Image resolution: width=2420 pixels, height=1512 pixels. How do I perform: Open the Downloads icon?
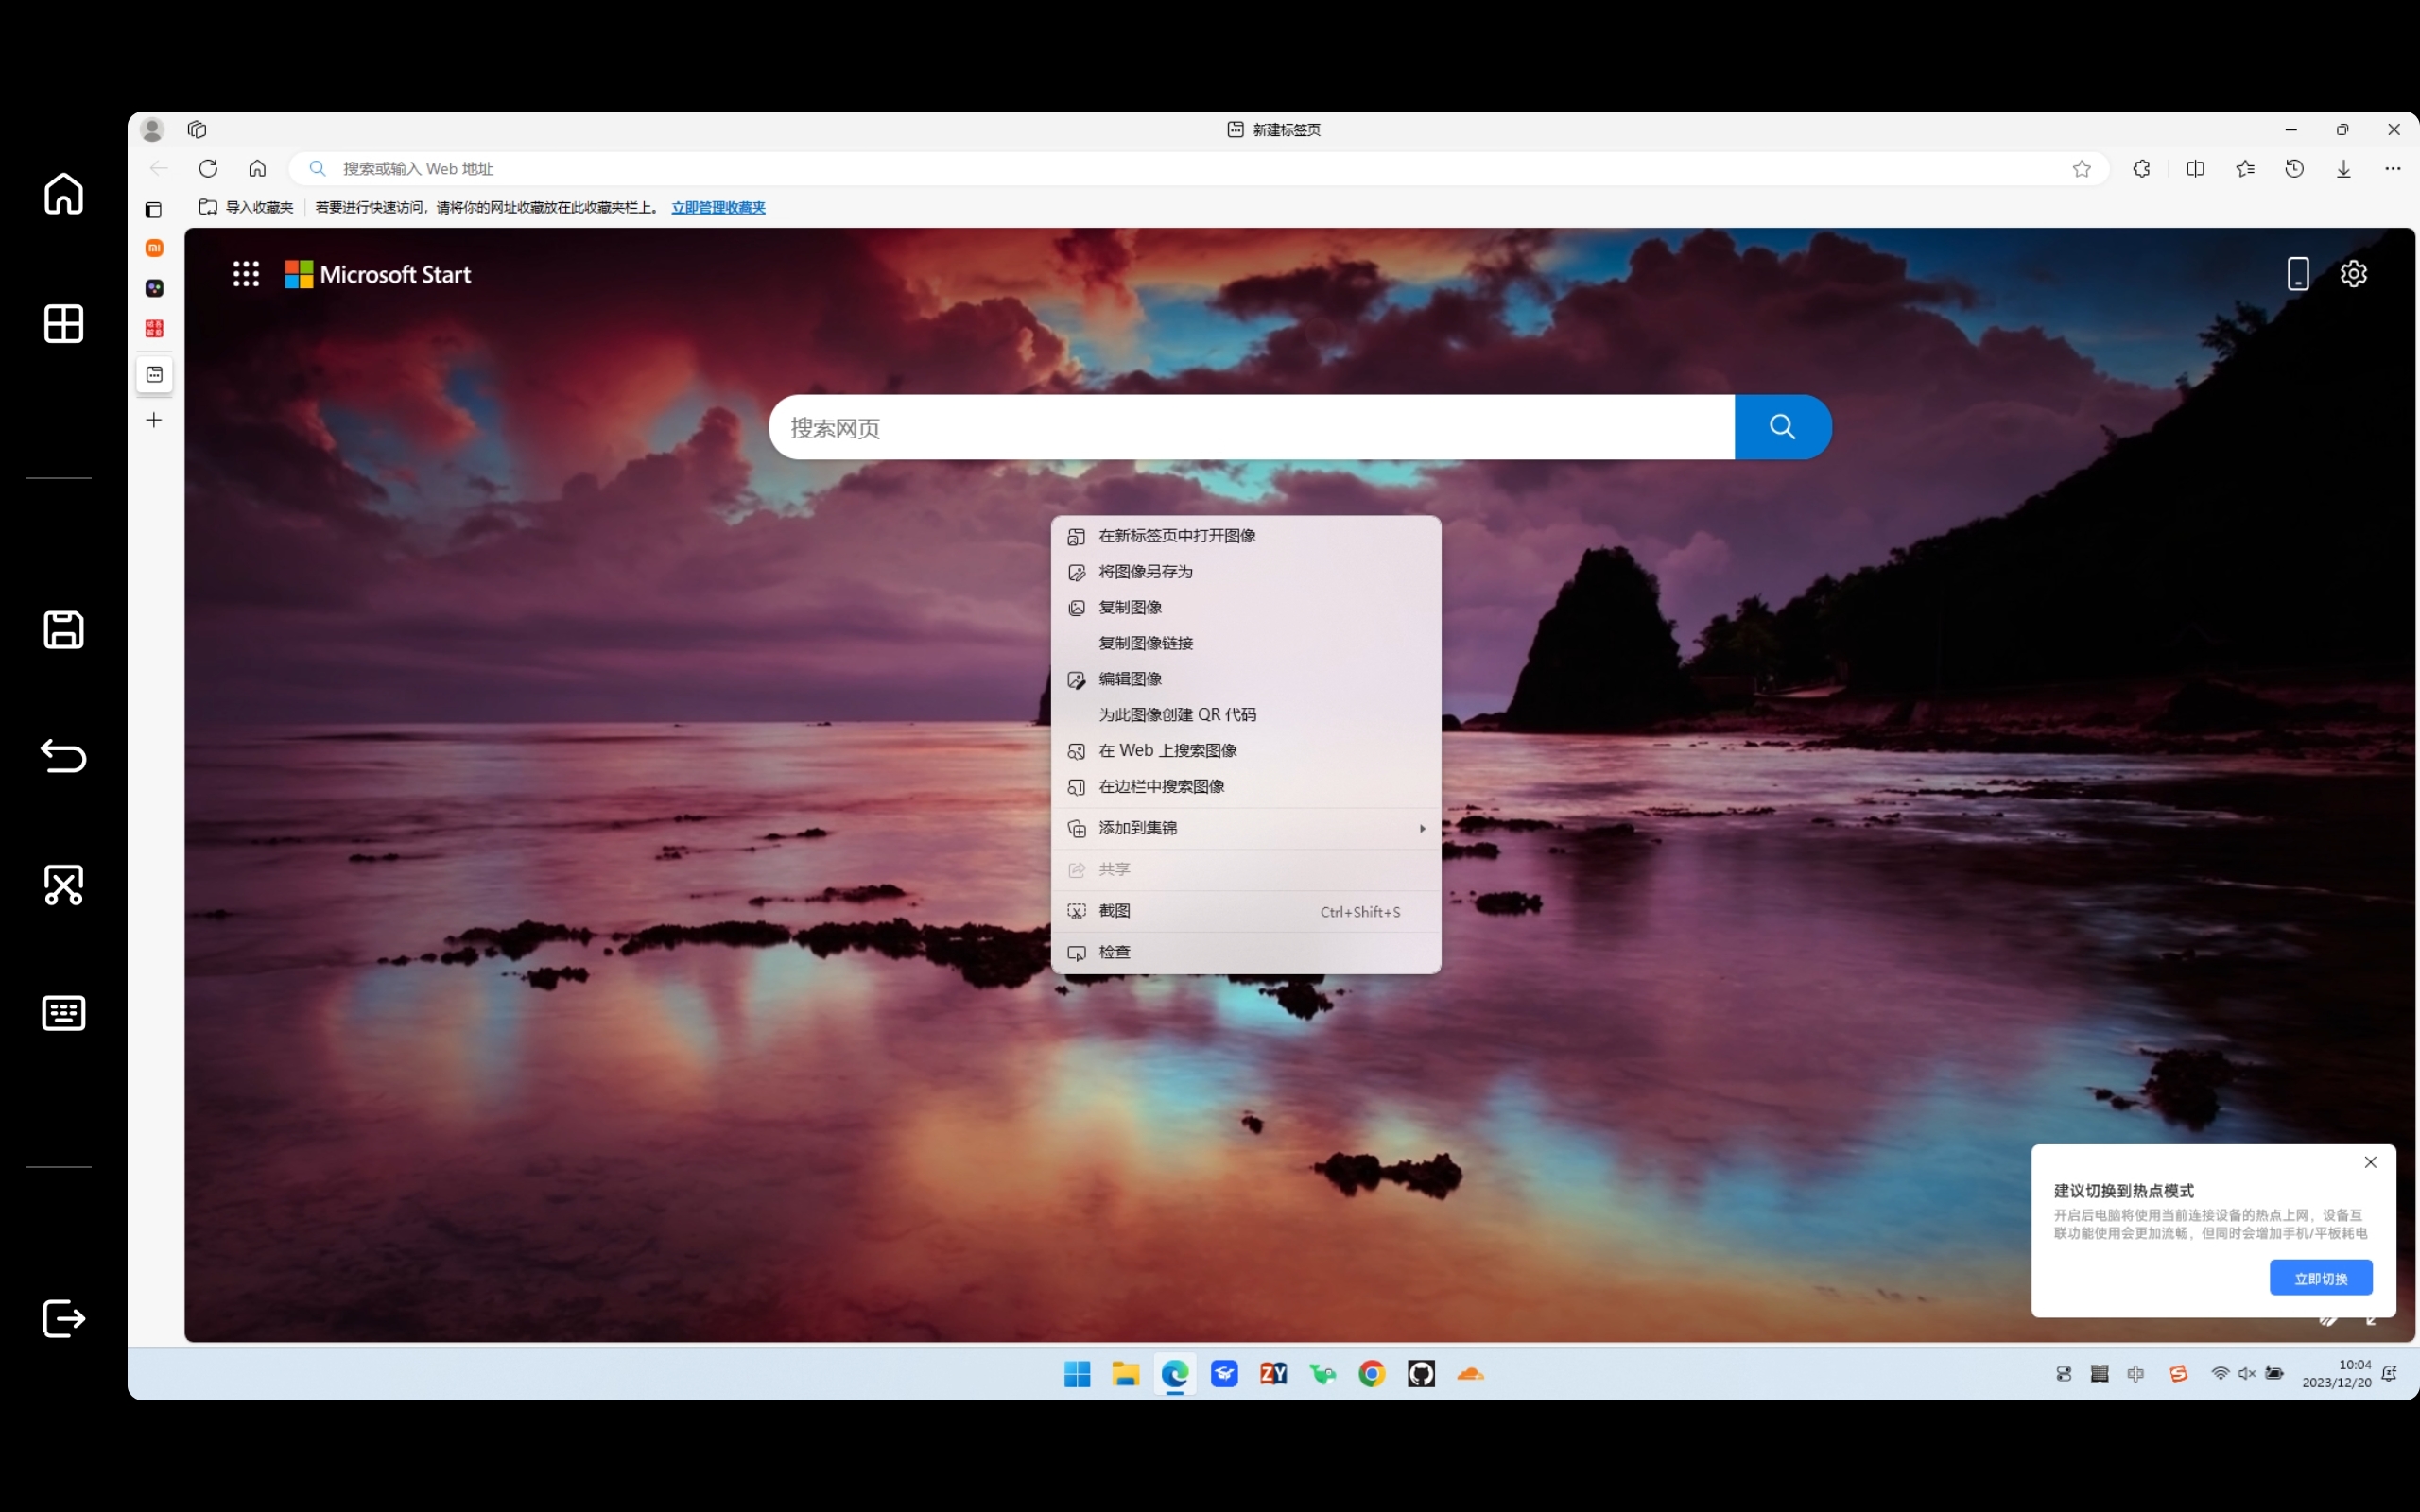[2343, 168]
